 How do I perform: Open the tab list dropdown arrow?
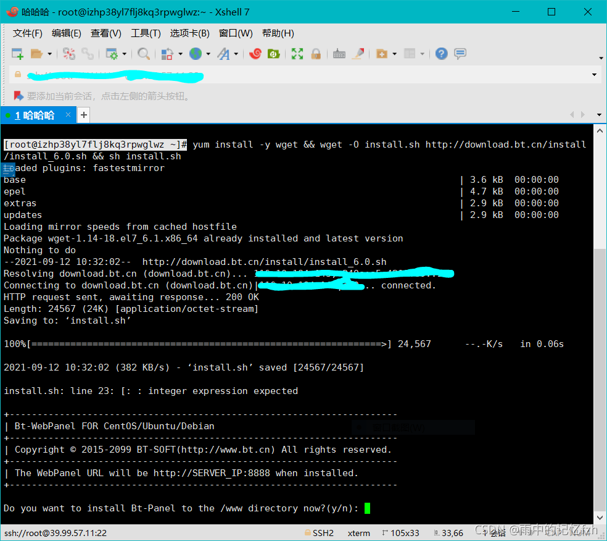[x=599, y=115]
